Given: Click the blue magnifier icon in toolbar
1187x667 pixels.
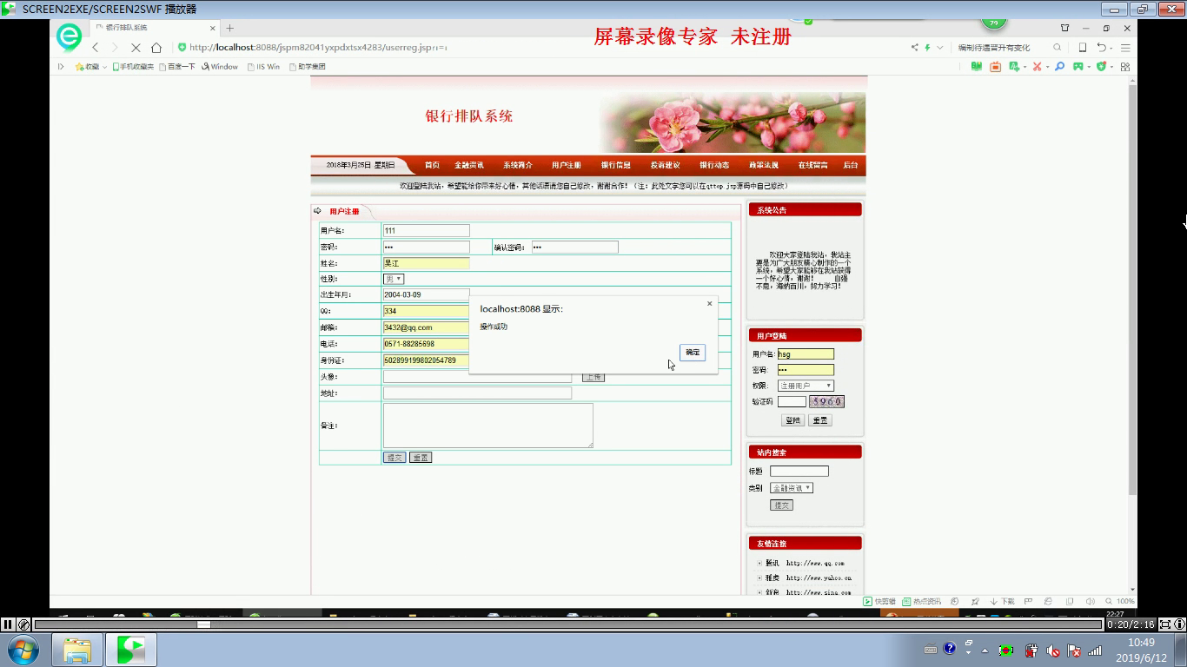Looking at the screenshot, I should tap(1059, 67).
